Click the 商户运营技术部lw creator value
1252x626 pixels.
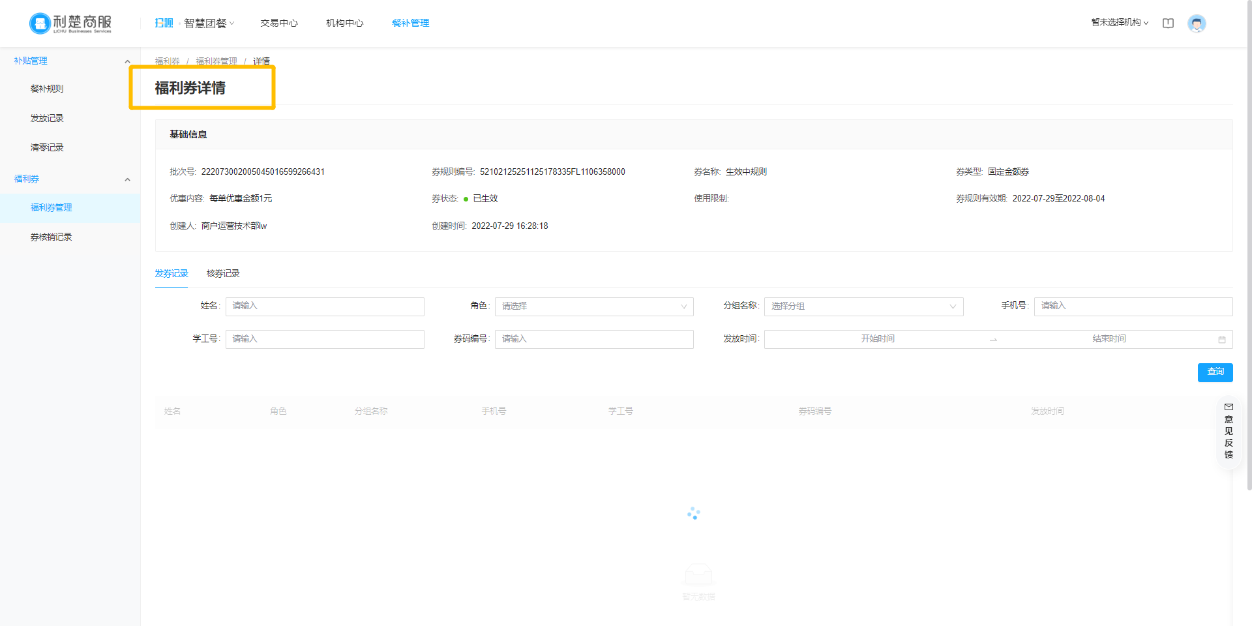coord(234,226)
